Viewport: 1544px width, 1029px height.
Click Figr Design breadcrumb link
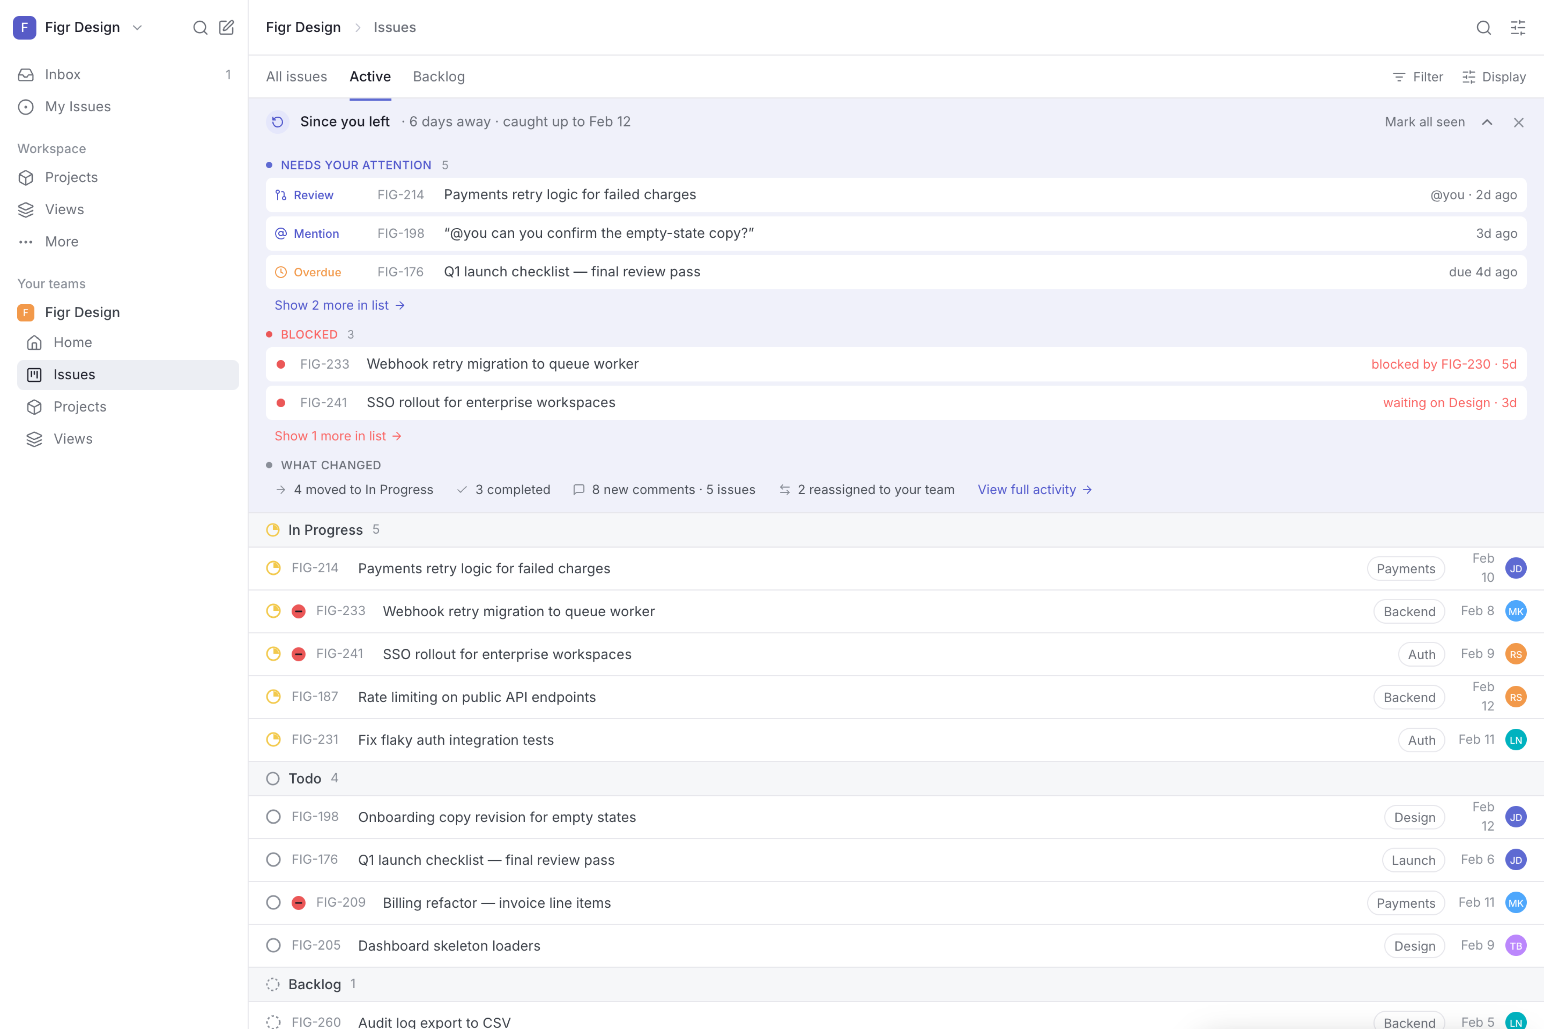tap(303, 28)
